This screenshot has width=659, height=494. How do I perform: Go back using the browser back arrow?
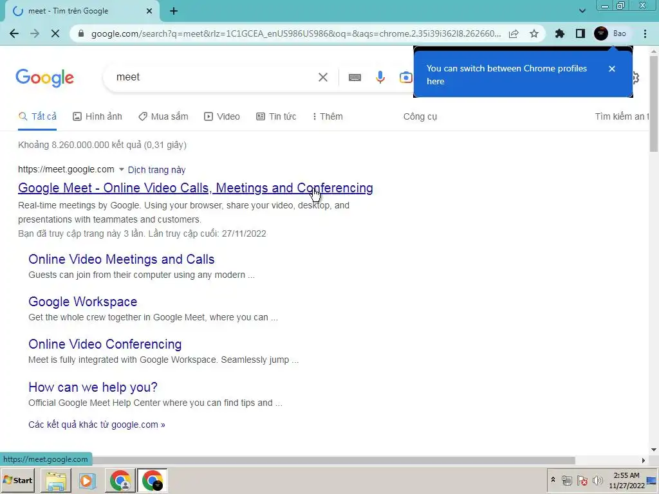click(x=14, y=33)
